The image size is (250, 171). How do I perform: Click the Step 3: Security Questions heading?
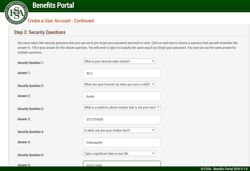pos(40,32)
